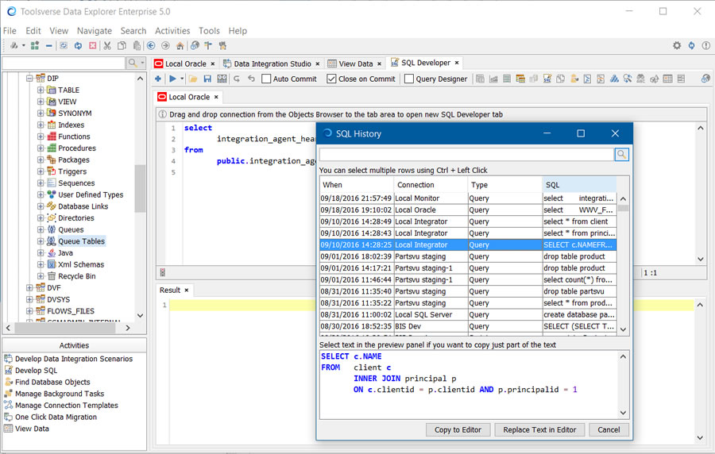
Task: Click the Cut scissors icon in main toolbar
Action: coord(107,45)
